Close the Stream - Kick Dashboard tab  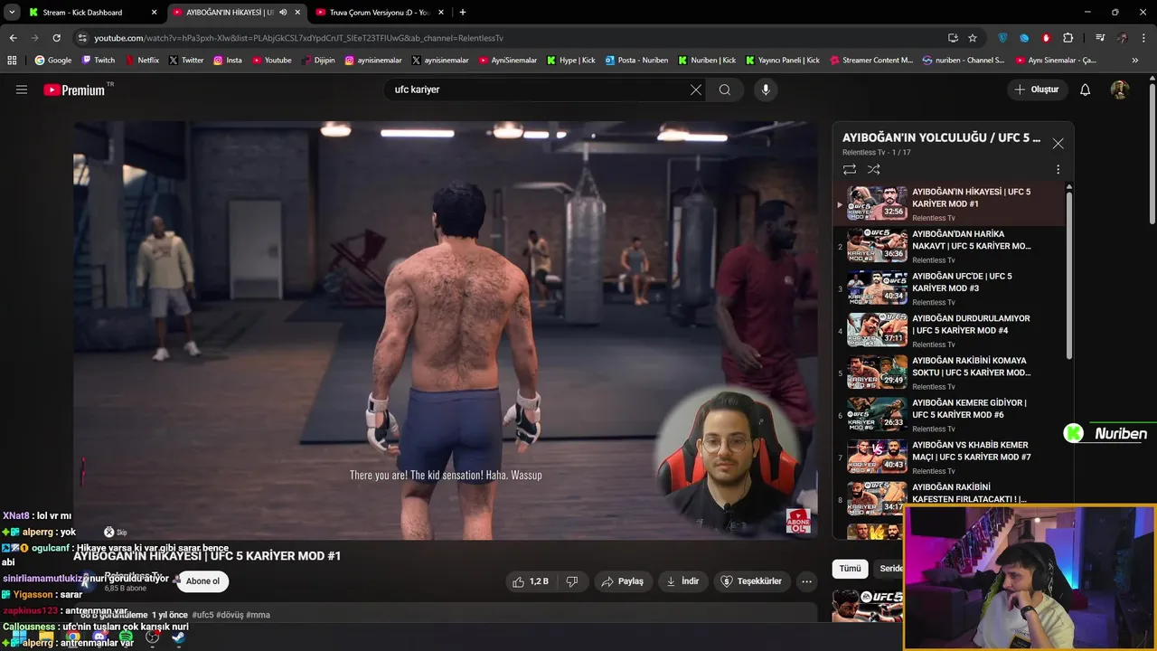154,13
